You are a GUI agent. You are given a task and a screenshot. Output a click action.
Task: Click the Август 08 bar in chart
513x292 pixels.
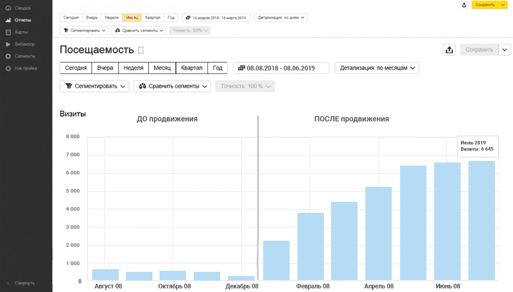point(105,275)
